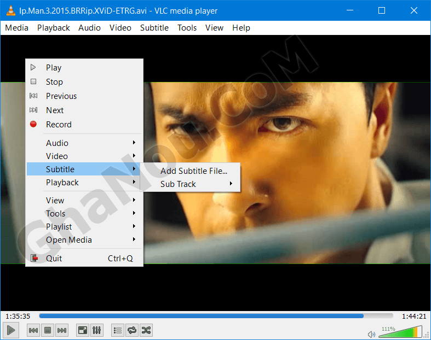Open the Audio menu in menu bar
This screenshot has height=340, width=431.
tap(89, 28)
